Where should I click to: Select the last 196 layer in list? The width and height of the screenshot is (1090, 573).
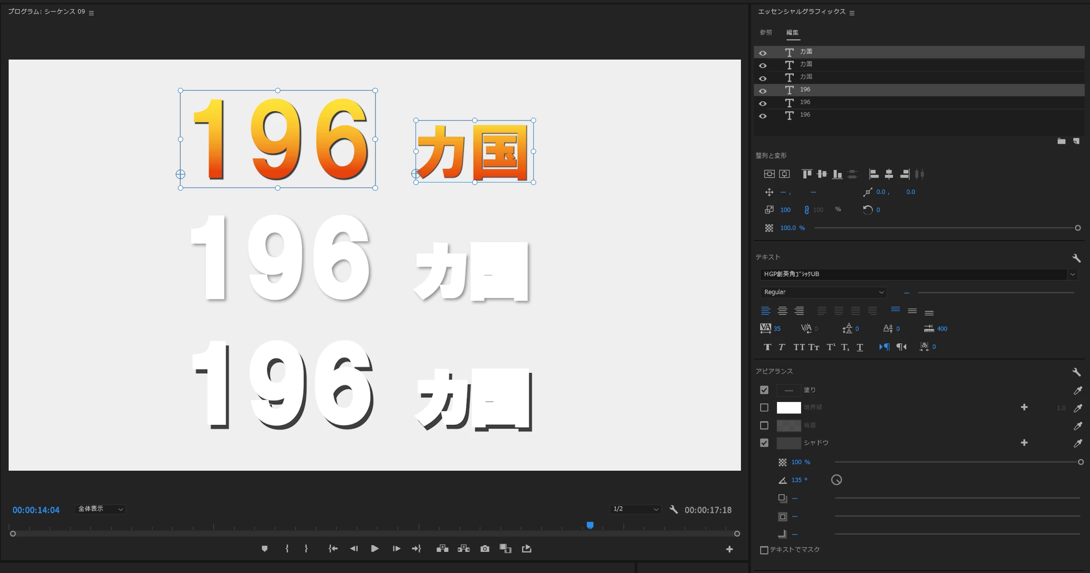805,115
